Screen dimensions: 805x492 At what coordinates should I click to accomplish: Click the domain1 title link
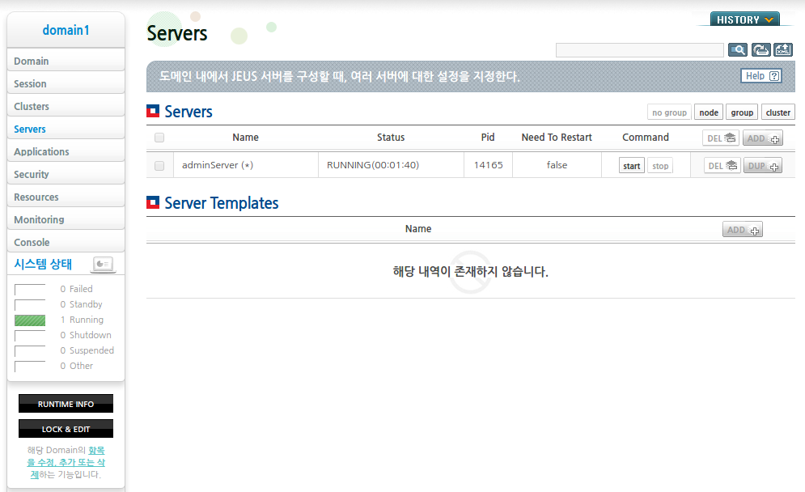pyautogui.click(x=66, y=30)
